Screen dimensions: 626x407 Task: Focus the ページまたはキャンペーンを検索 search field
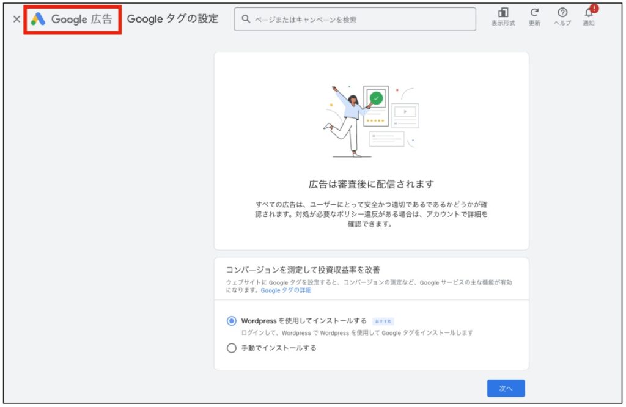click(x=361, y=19)
